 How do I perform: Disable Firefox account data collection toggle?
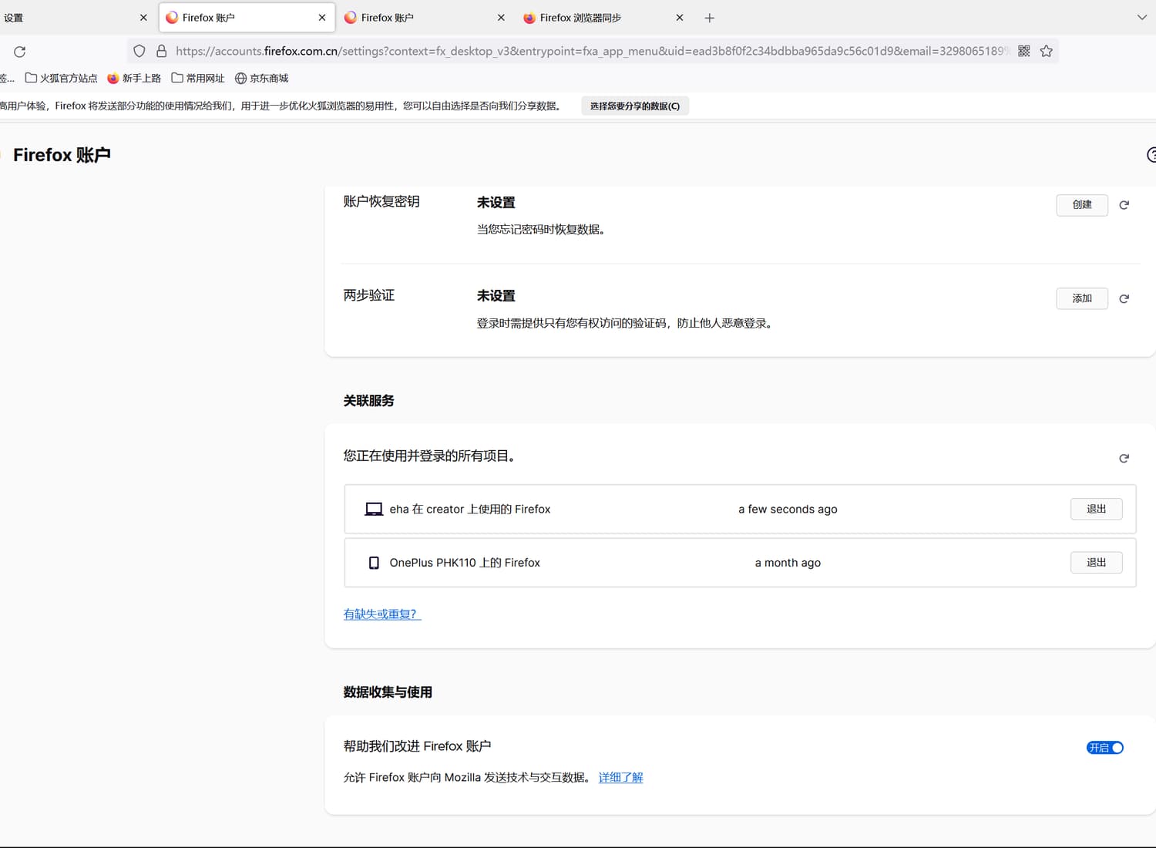tap(1104, 748)
